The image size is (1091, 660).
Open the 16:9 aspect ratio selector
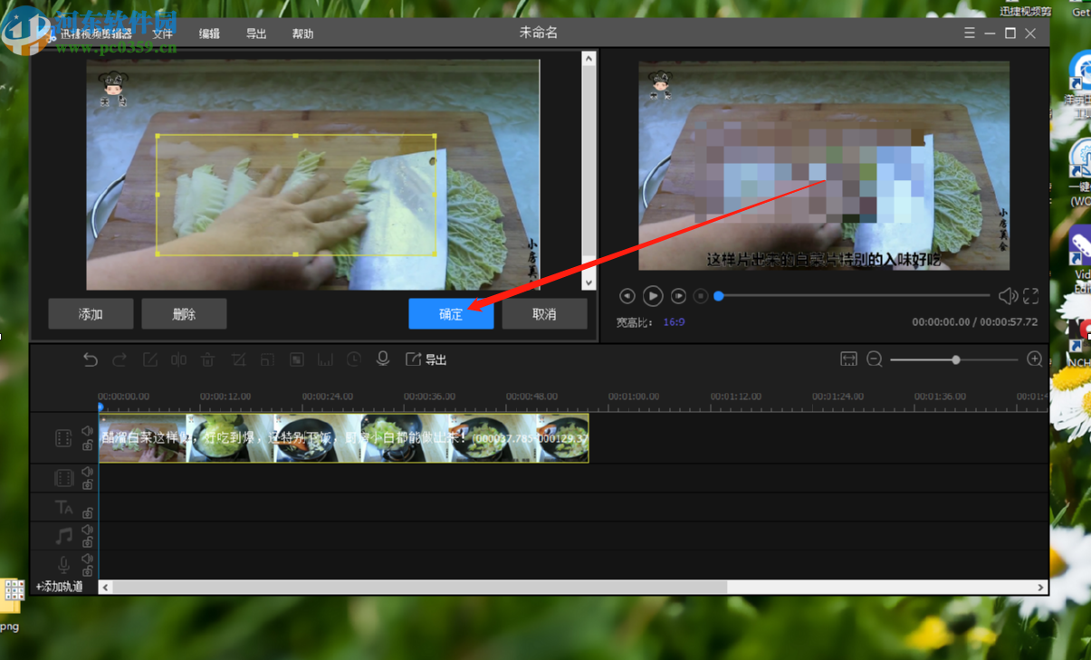tap(674, 321)
